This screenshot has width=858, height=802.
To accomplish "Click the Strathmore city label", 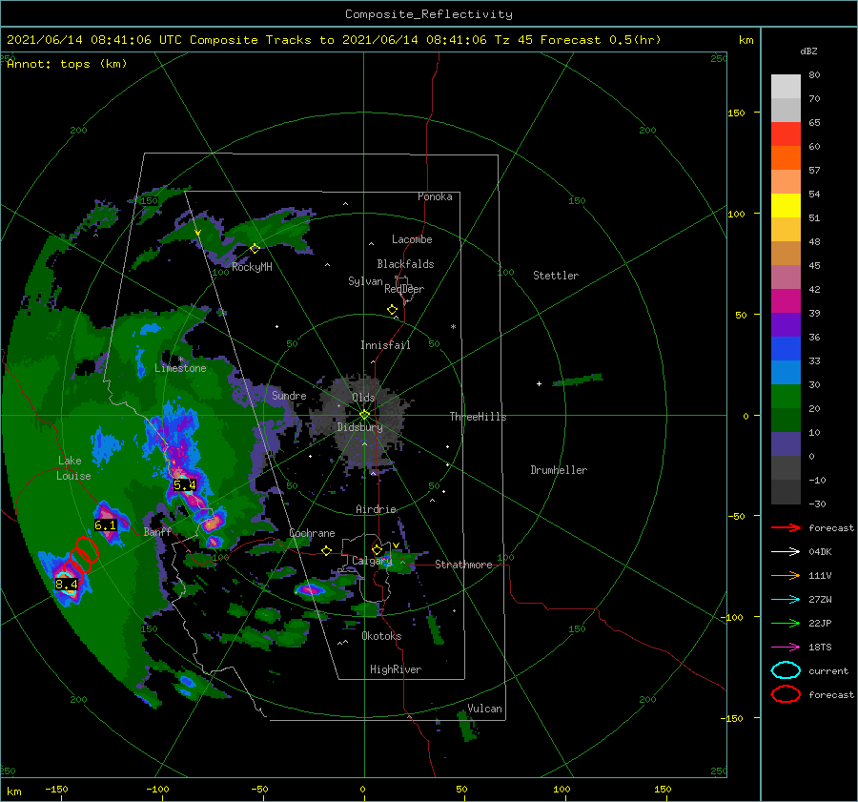I will tap(463, 565).
